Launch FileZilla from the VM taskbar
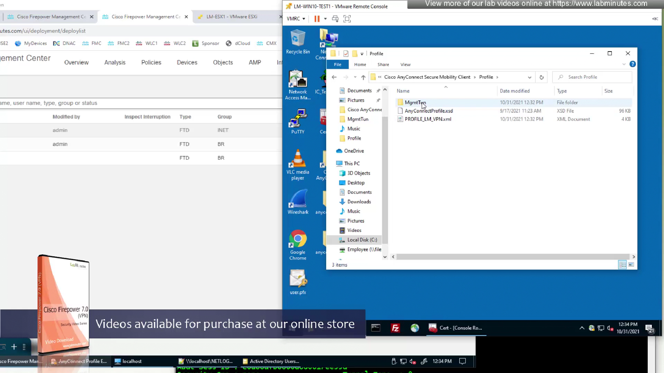664x373 pixels. [395, 328]
